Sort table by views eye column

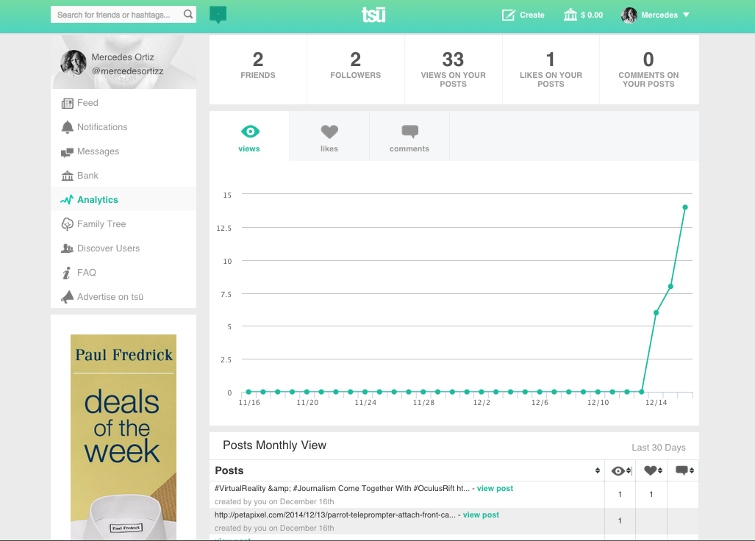pyautogui.click(x=621, y=470)
